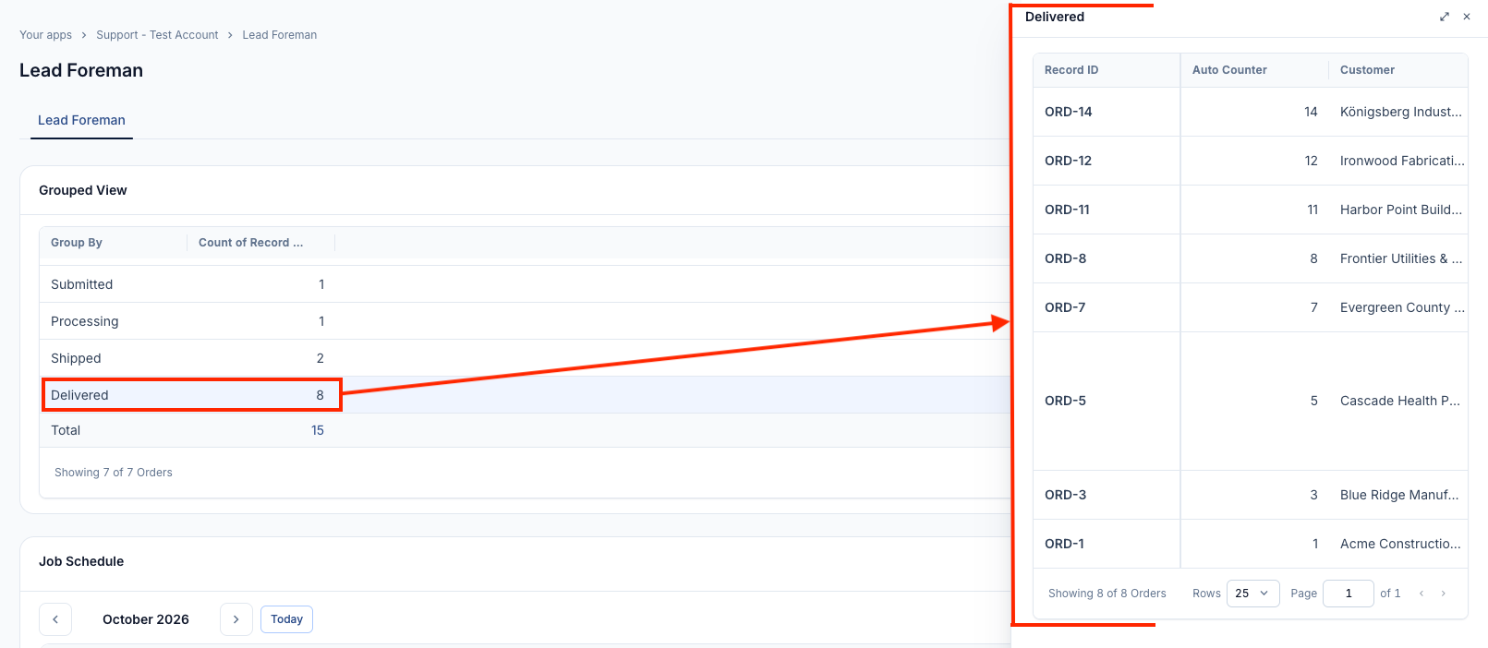Open record ORD-12
Screen dimensions: 1488x648
click(x=1069, y=161)
